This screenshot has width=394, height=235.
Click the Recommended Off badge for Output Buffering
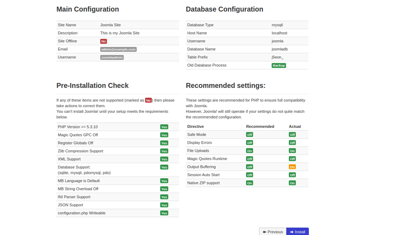click(x=250, y=167)
